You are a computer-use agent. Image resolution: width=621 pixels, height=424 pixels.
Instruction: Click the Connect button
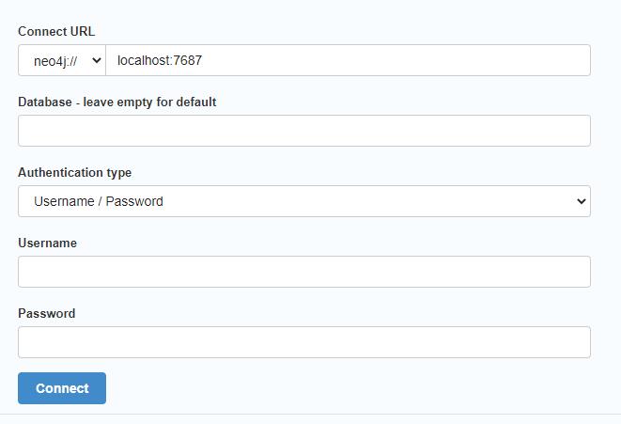62,388
